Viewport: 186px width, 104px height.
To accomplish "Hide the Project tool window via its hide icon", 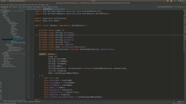I will click(24, 9).
